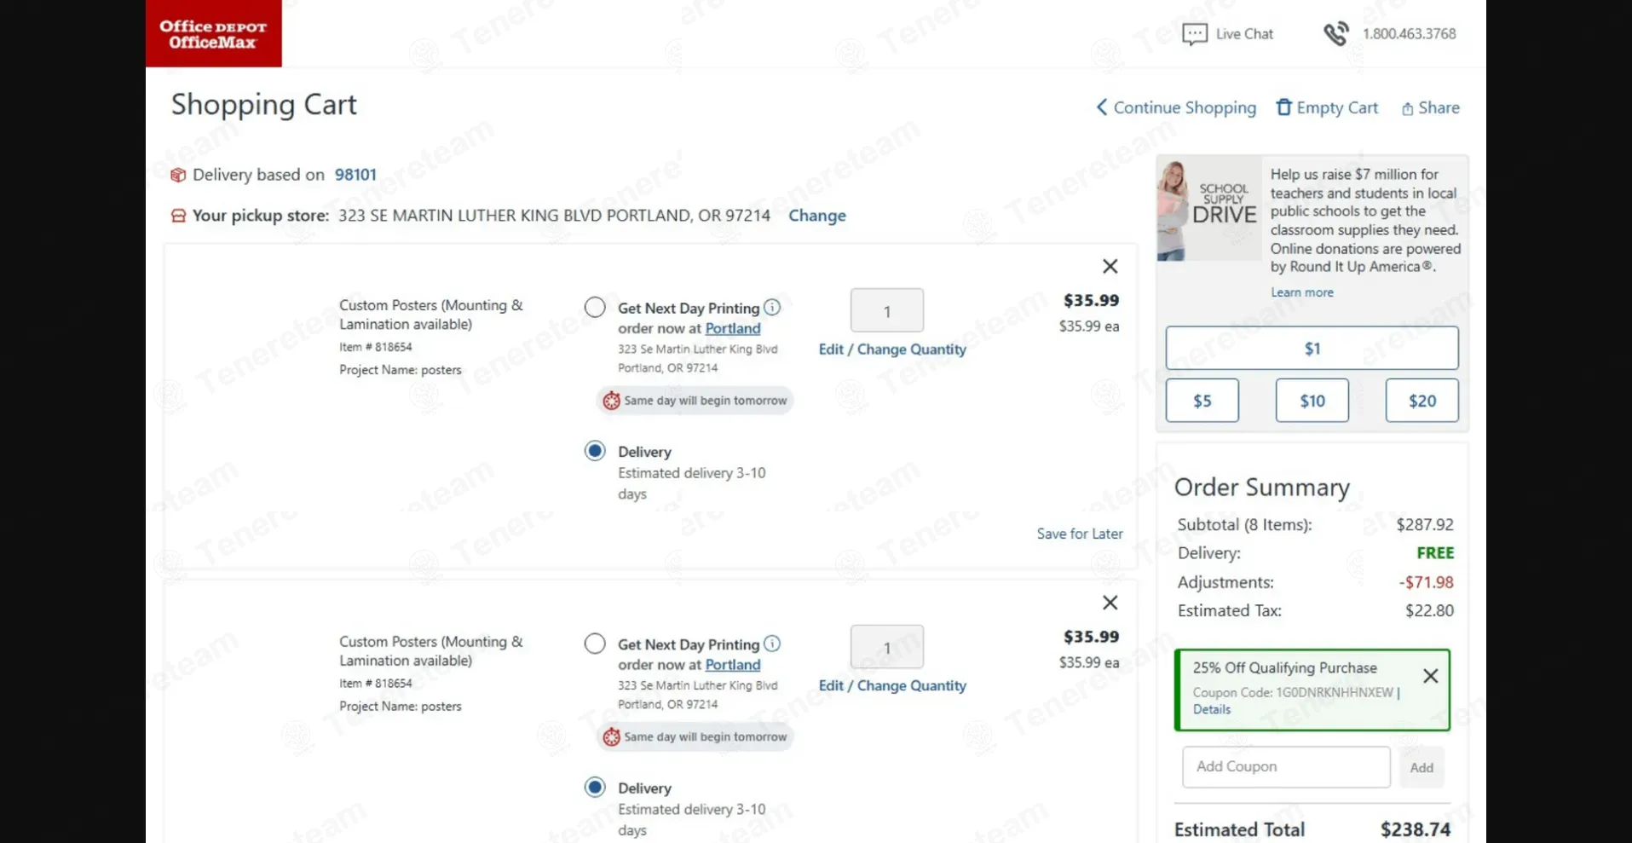Donate $1 to the supply drive

1312,348
